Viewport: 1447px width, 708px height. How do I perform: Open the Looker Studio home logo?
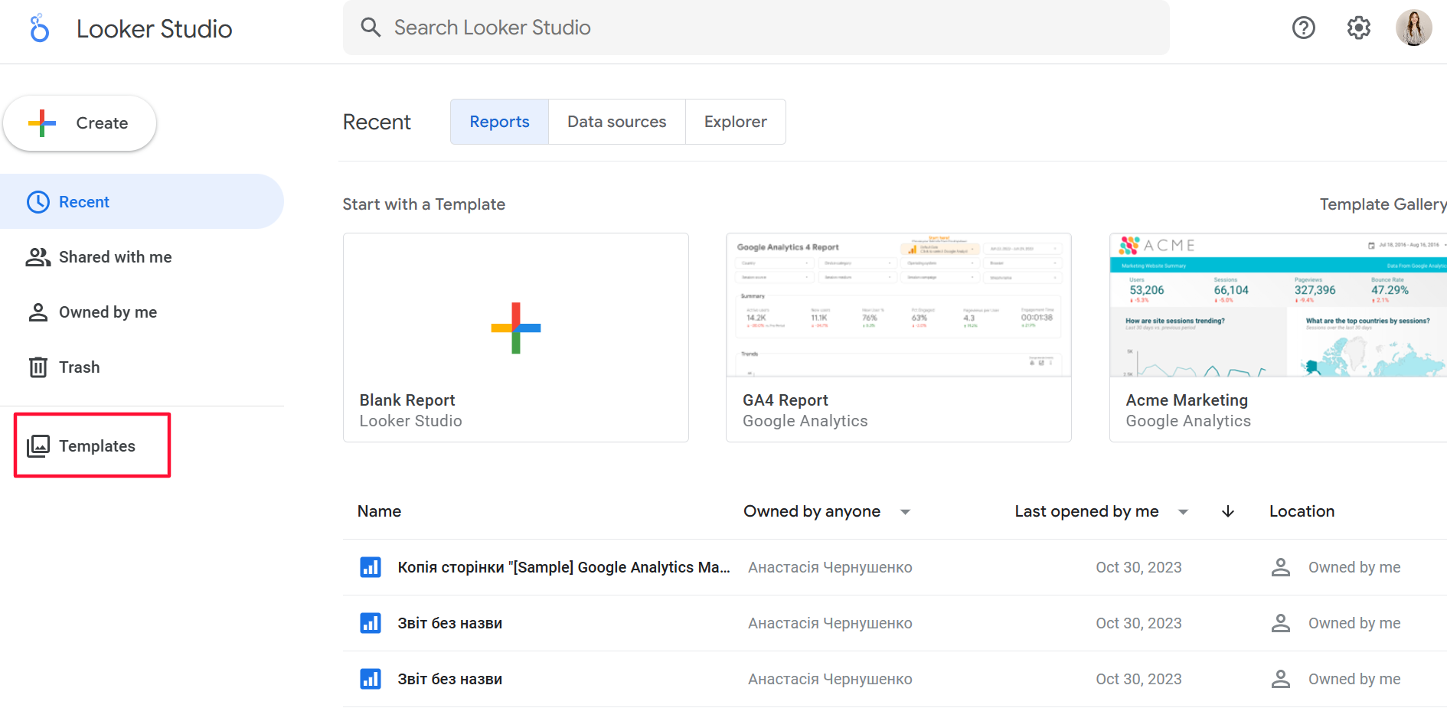40,28
